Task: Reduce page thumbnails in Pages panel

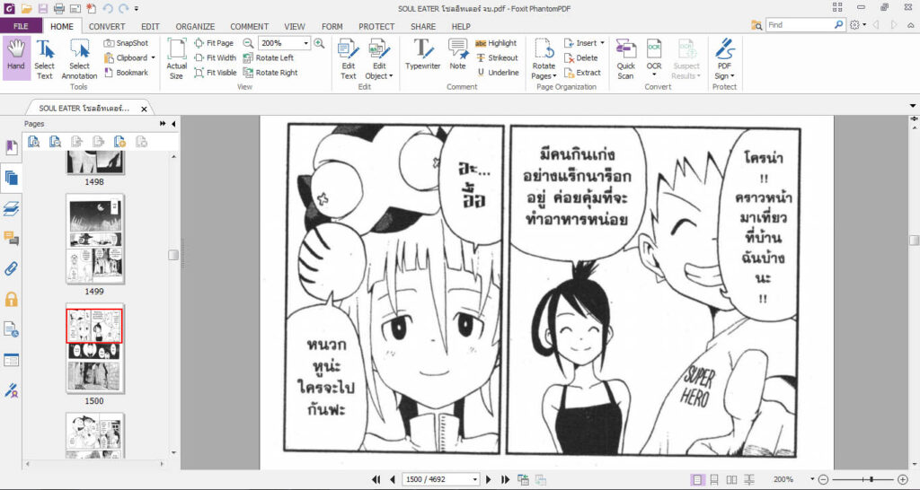Action: pyautogui.click(x=55, y=141)
